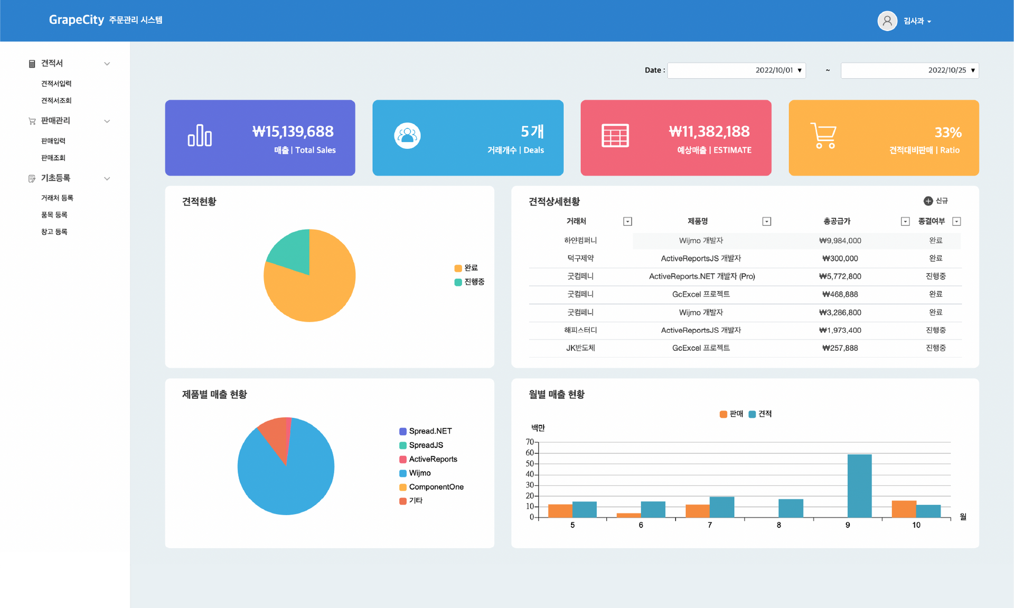The image size is (1014, 608).
Task: Click the ₩11,382,188 estimate value
Action: coord(709,132)
